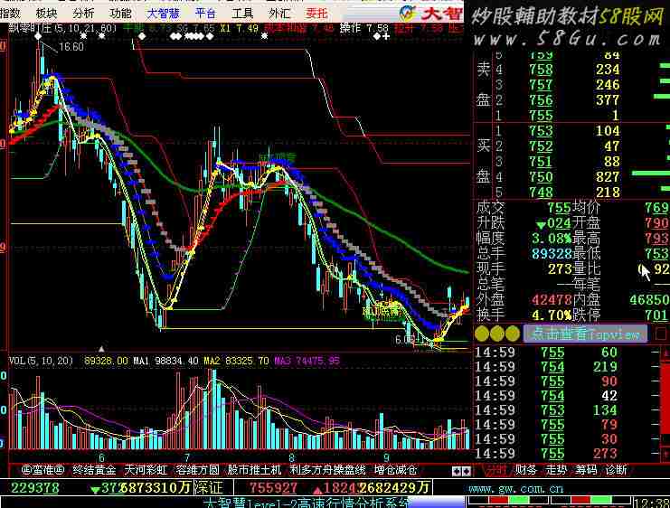Open the 大智慧 menu
This screenshot has height=508, width=670.
tap(163, 14)
